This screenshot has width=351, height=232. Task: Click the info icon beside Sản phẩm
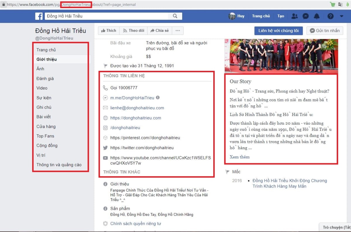(105, 209)
